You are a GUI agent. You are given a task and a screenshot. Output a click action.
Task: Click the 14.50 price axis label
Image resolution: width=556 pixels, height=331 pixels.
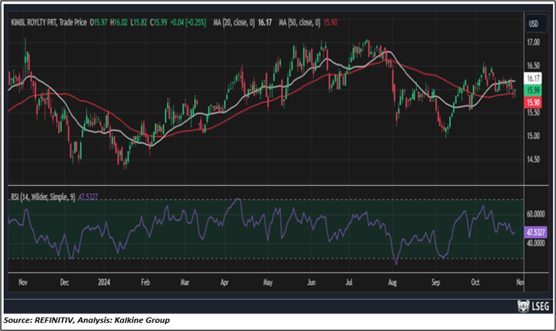click(x=533, y=159)
